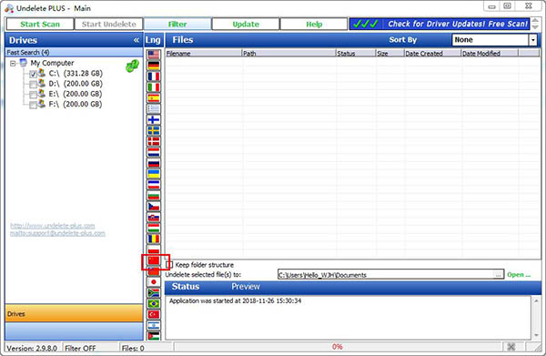Open the Sort By dropdown
The width and height of the screenshot is (546, 356).
pyautogui.click(x=532, y=40)
